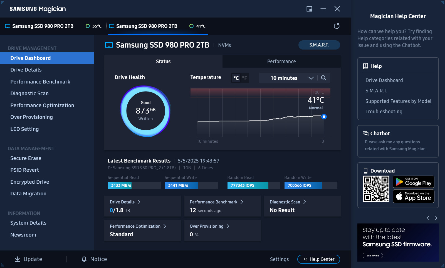This screenshot has height=268, width=445.
Task: Collapse panel via Help Center button
Action: (x=319, y=259)
